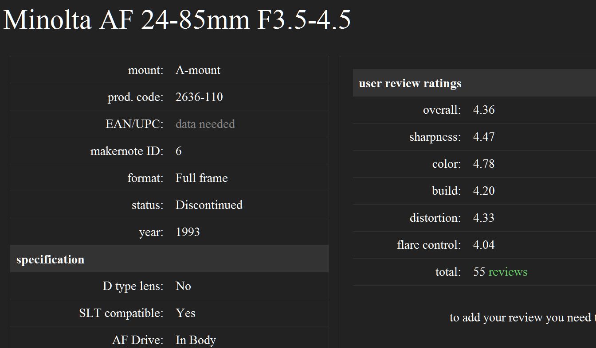
Task: Click the Discontinued status value
Action: (209, 205)
